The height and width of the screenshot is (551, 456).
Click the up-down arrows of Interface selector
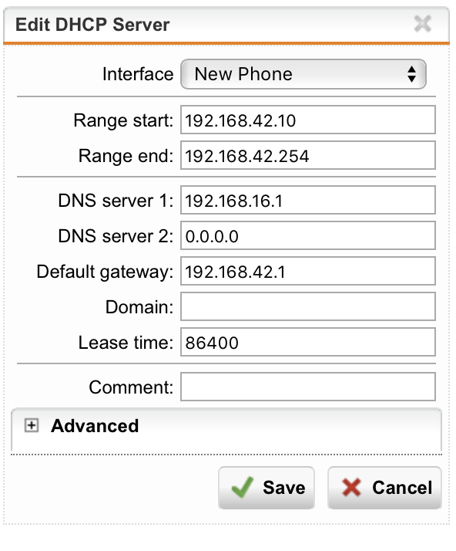(x=411, y=75)
